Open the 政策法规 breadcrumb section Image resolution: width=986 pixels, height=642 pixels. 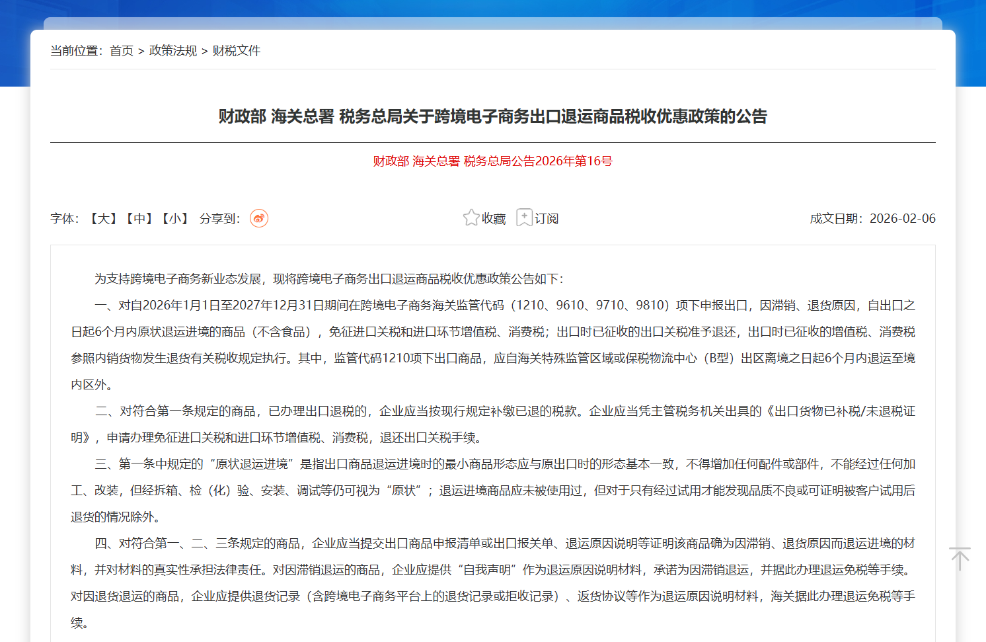(172, 50)
